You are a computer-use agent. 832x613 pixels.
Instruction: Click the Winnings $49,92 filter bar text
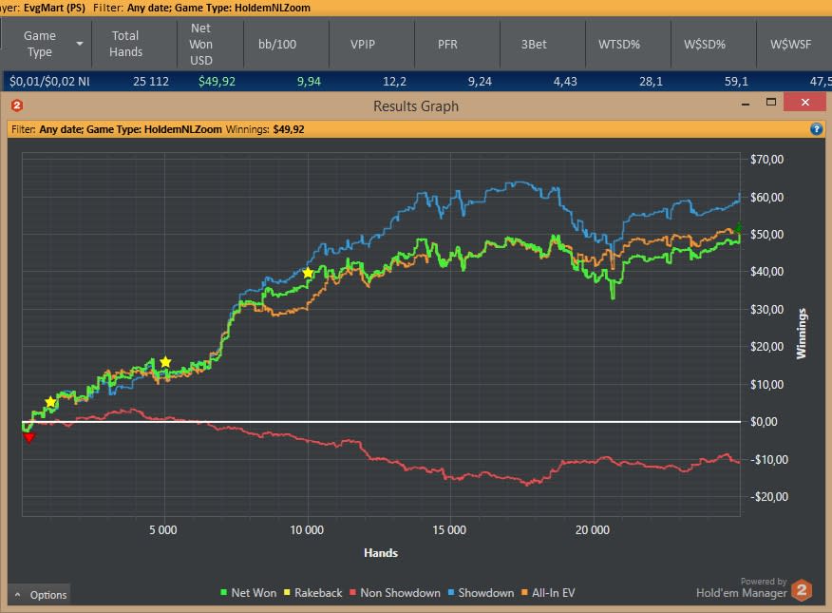265,129
